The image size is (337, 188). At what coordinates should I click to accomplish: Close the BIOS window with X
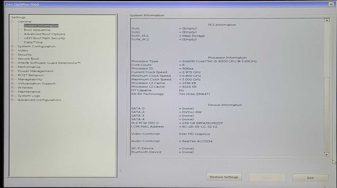click(x=331, y=4)
